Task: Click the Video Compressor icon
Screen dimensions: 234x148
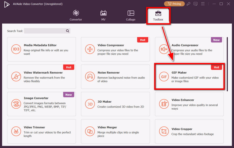Action: (x=90, y=49)
